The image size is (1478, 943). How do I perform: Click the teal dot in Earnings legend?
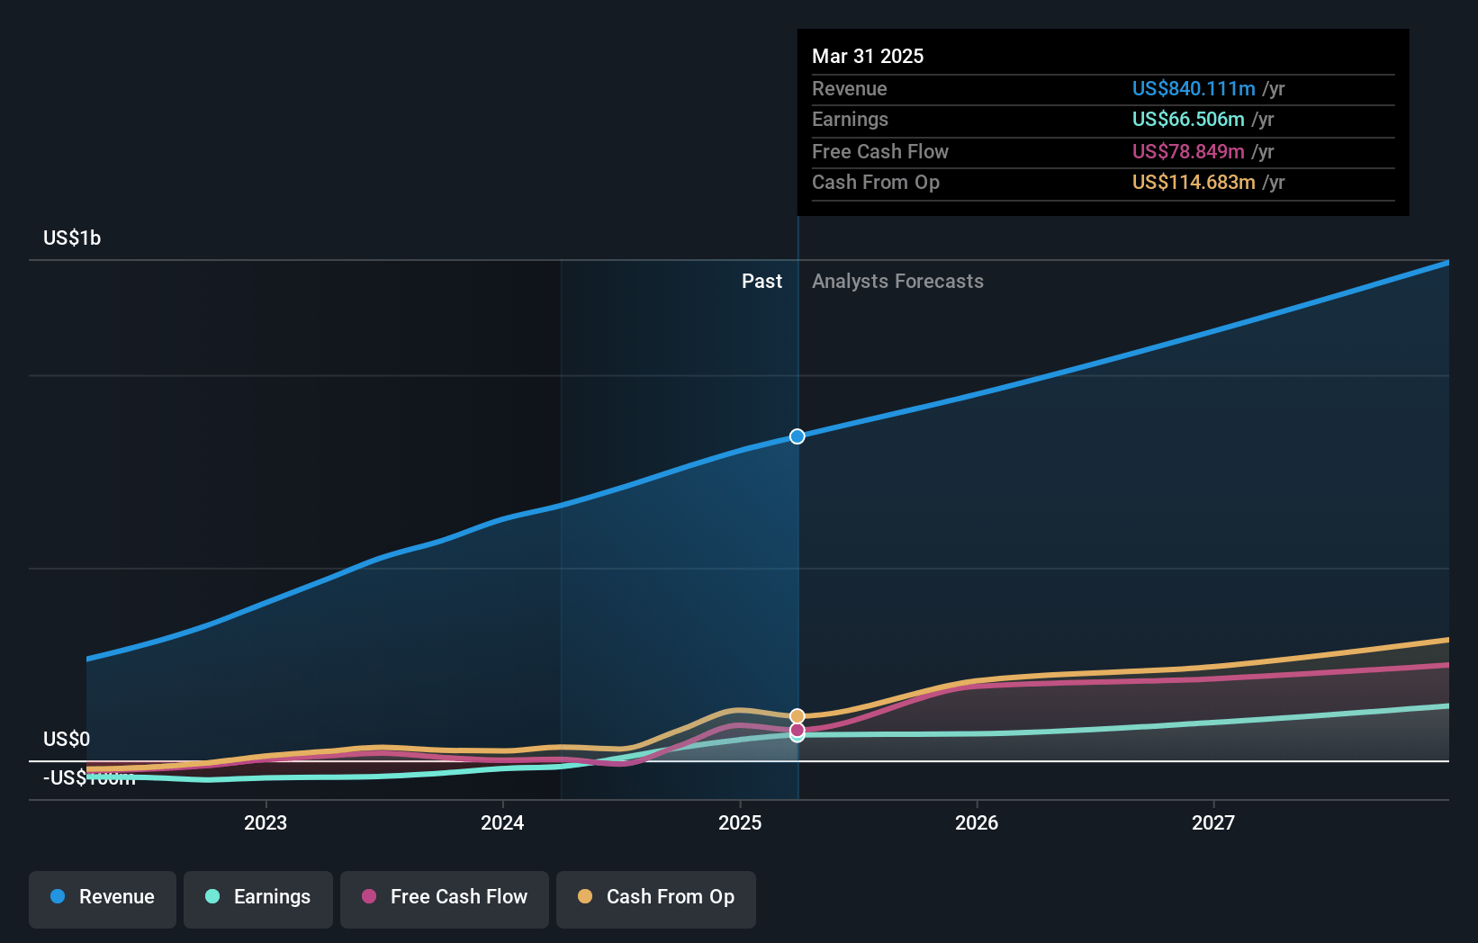pos(212,896)
